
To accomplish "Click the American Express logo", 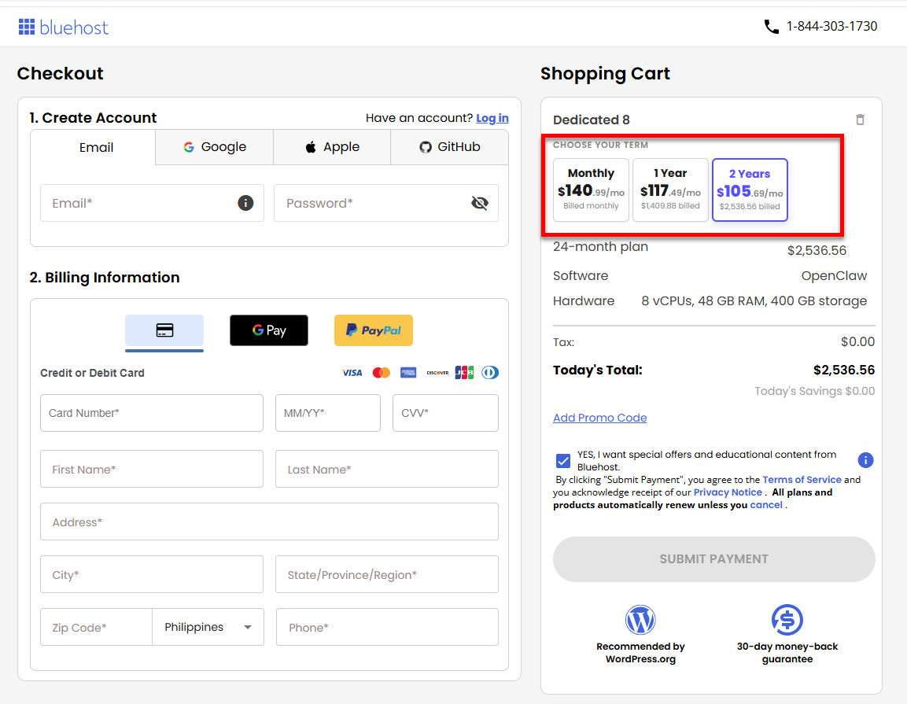I will coord(408,373).
